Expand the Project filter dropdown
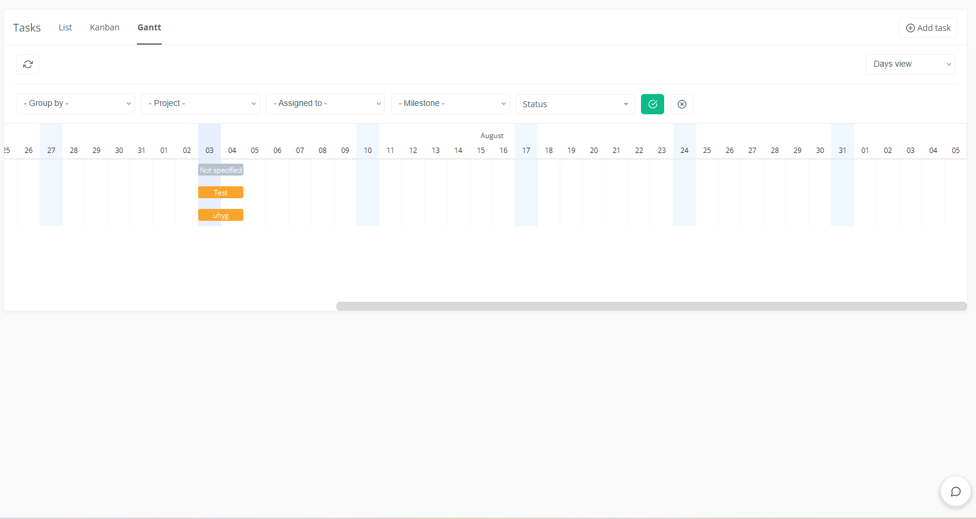The width and height of the screenshot is (976, 519). (201, 104)
